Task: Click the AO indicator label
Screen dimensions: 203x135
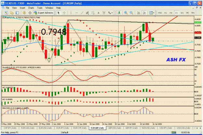Action: [7, 99]
